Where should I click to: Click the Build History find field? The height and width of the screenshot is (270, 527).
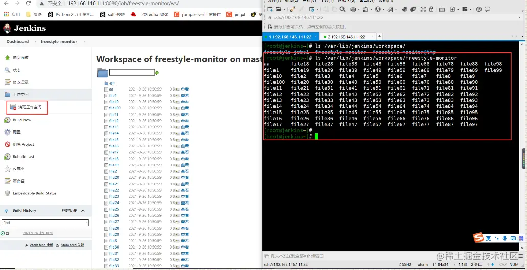[x=45, y=222]
